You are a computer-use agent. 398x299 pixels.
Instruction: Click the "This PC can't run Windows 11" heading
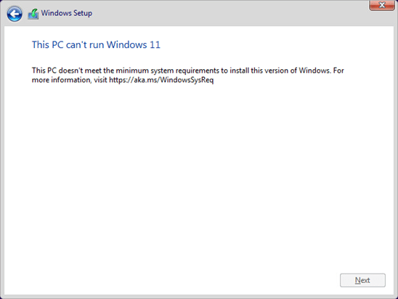96,45
